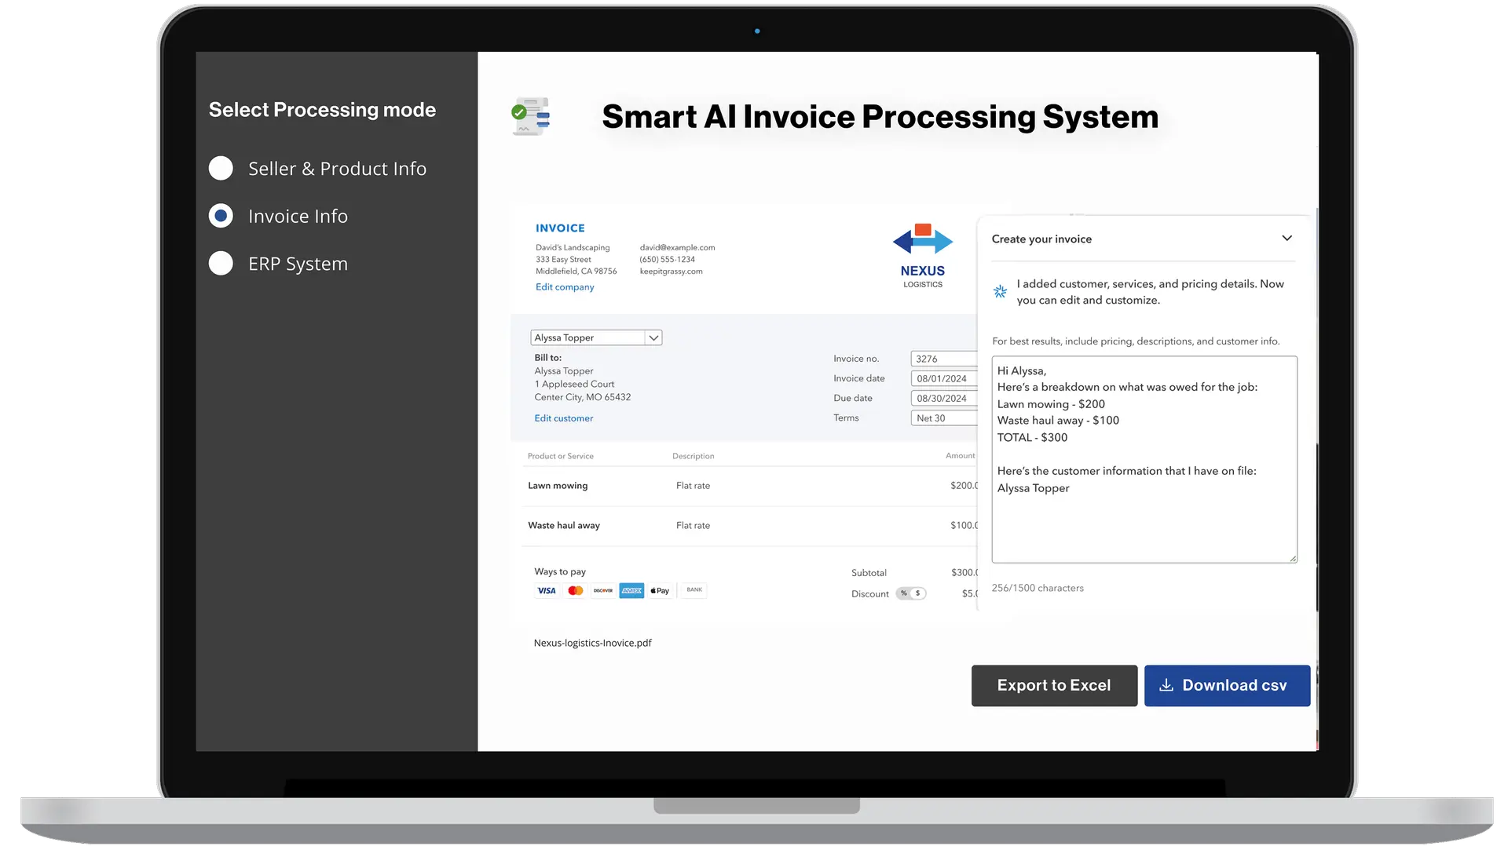Screen dimensions: 1508x857
Task: Click the Flat rate description for Waste haul away
Action: pos(693,526)
